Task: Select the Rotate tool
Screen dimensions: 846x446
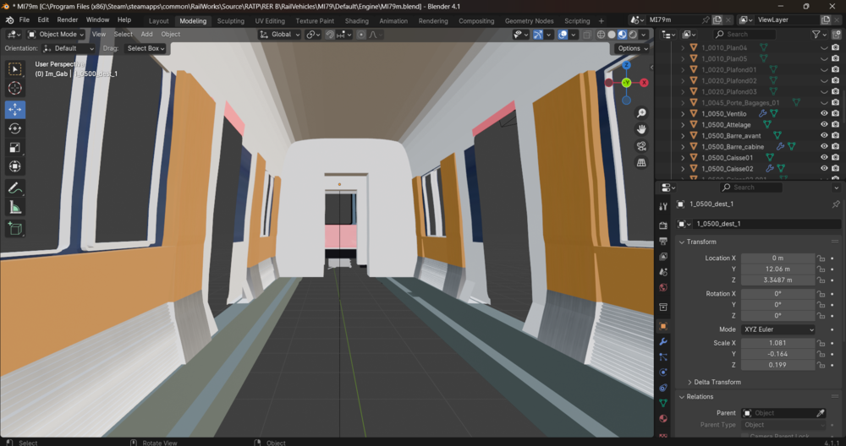Action: [x=15, y=128]
